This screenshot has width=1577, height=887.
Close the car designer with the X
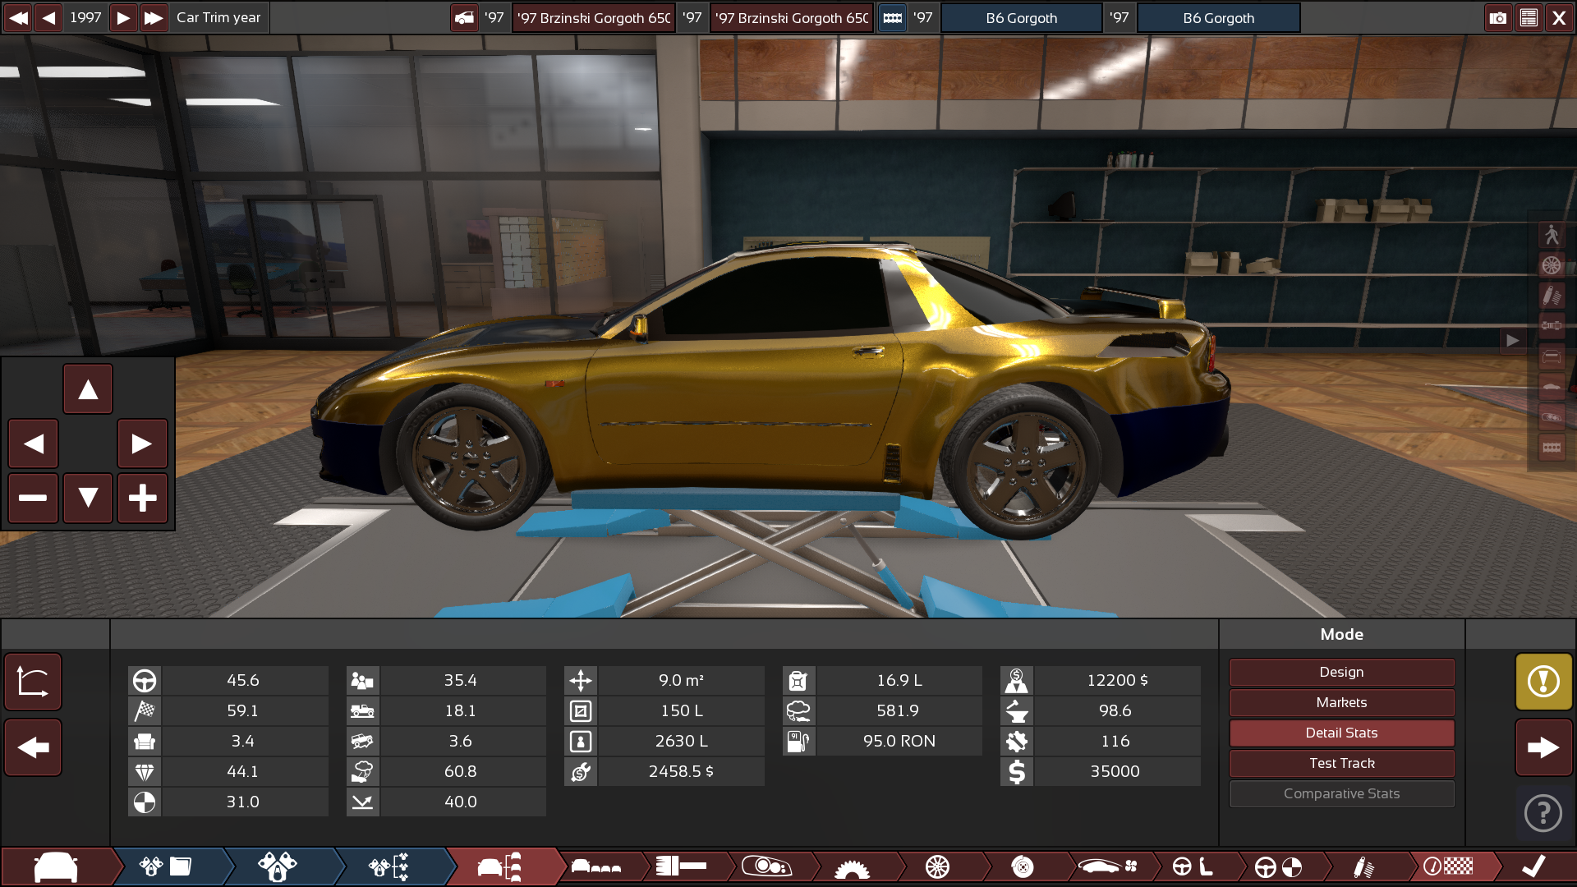pos(1559,17)
